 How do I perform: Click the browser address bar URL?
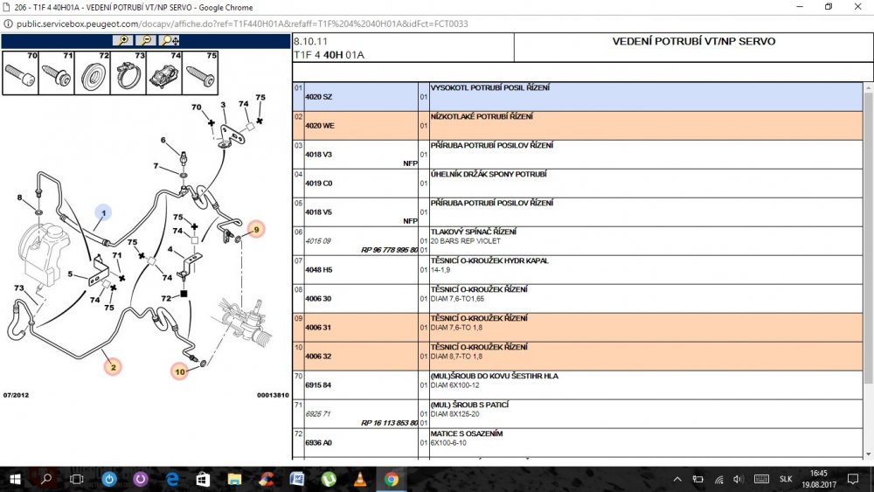click(x=242, y=24)
